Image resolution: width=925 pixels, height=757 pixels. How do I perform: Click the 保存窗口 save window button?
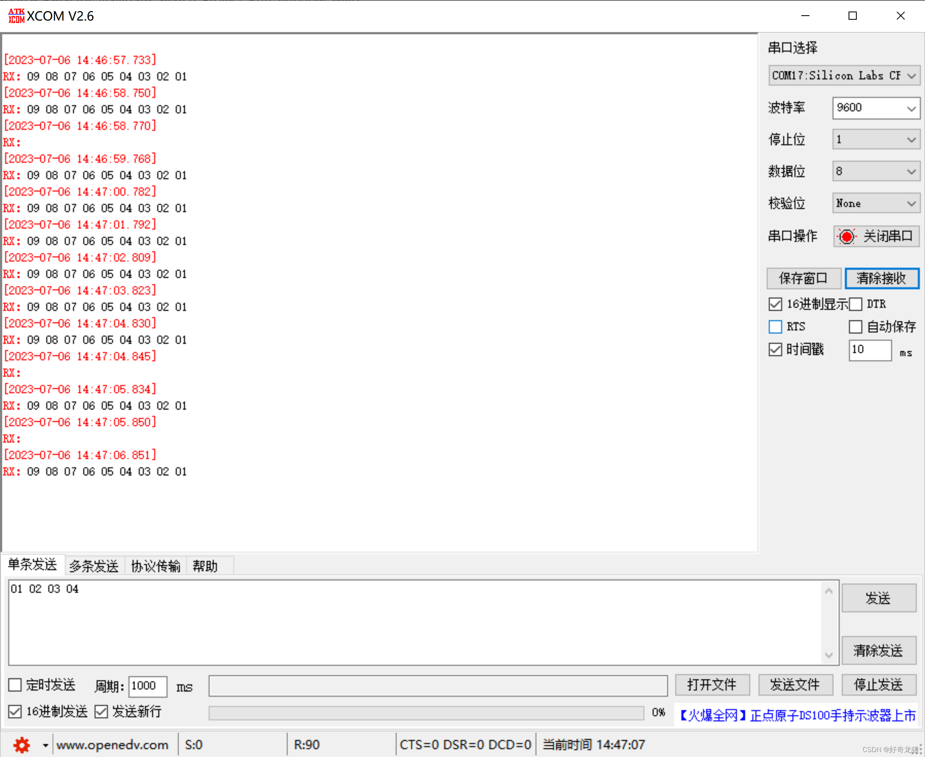click(x=803, y=278)
